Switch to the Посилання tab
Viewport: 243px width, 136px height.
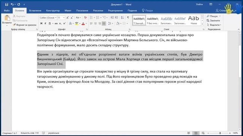(x=82, y=11)
